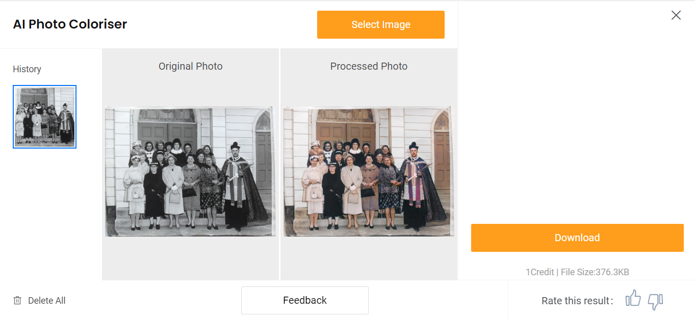Close the panel with the X icon
Screen dimensions: 695x319
tap(676, 15)
